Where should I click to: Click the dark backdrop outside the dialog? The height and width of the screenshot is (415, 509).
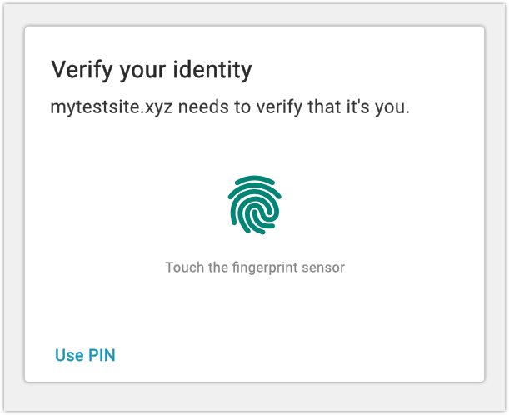12,208
